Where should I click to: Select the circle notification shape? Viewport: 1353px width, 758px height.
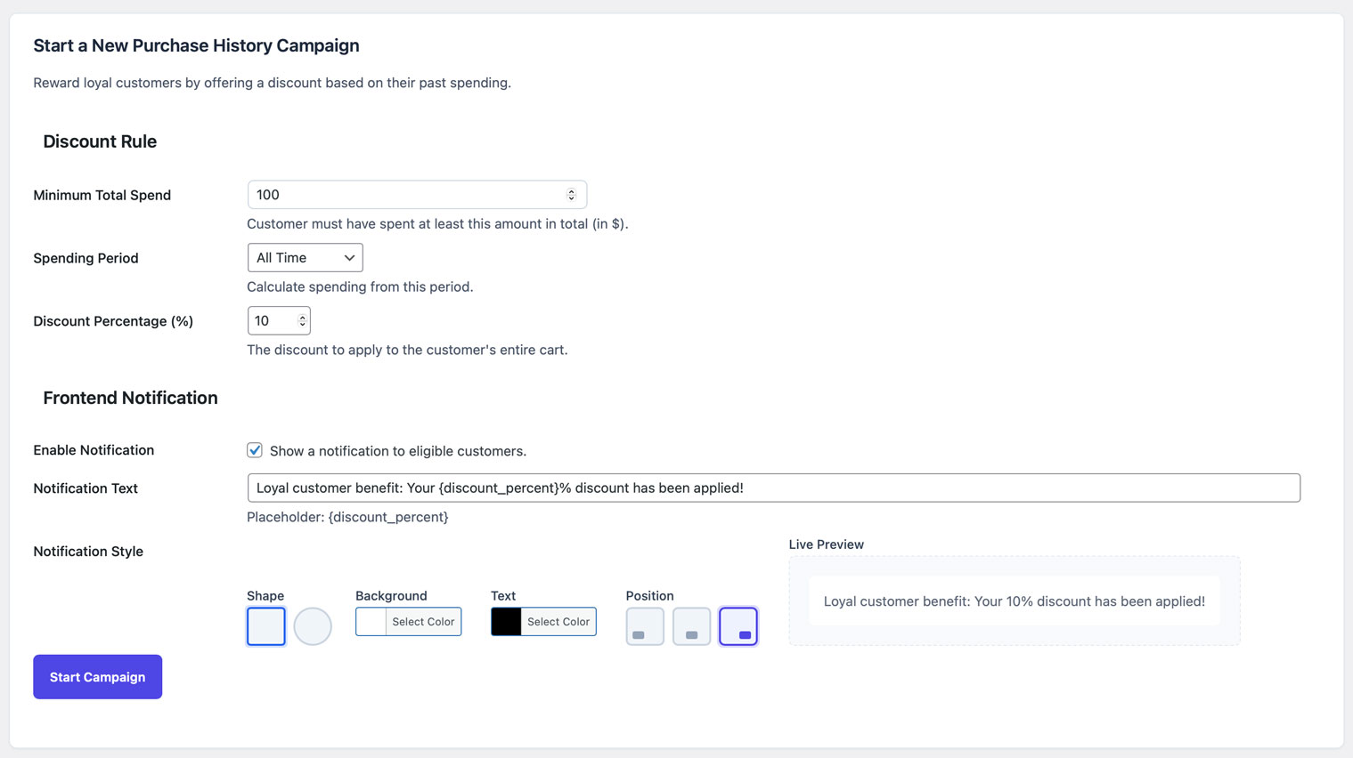click(313, 626)
